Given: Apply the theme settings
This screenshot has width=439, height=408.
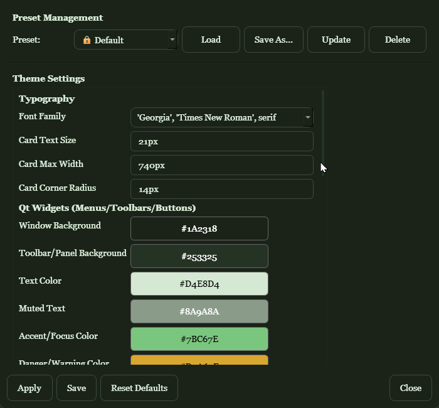Looking at the screenshot, I should [29, 388].
